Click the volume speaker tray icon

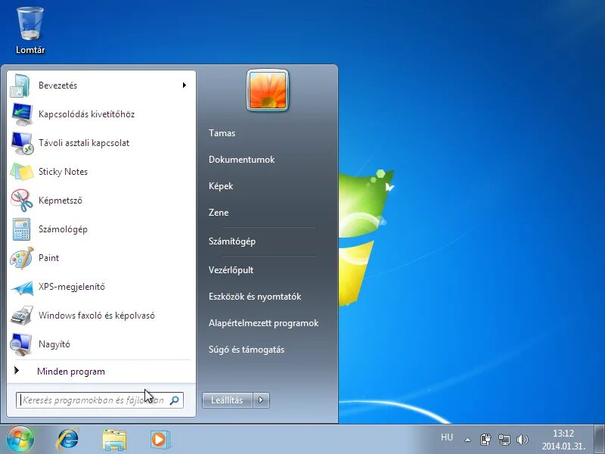[522, 440]
